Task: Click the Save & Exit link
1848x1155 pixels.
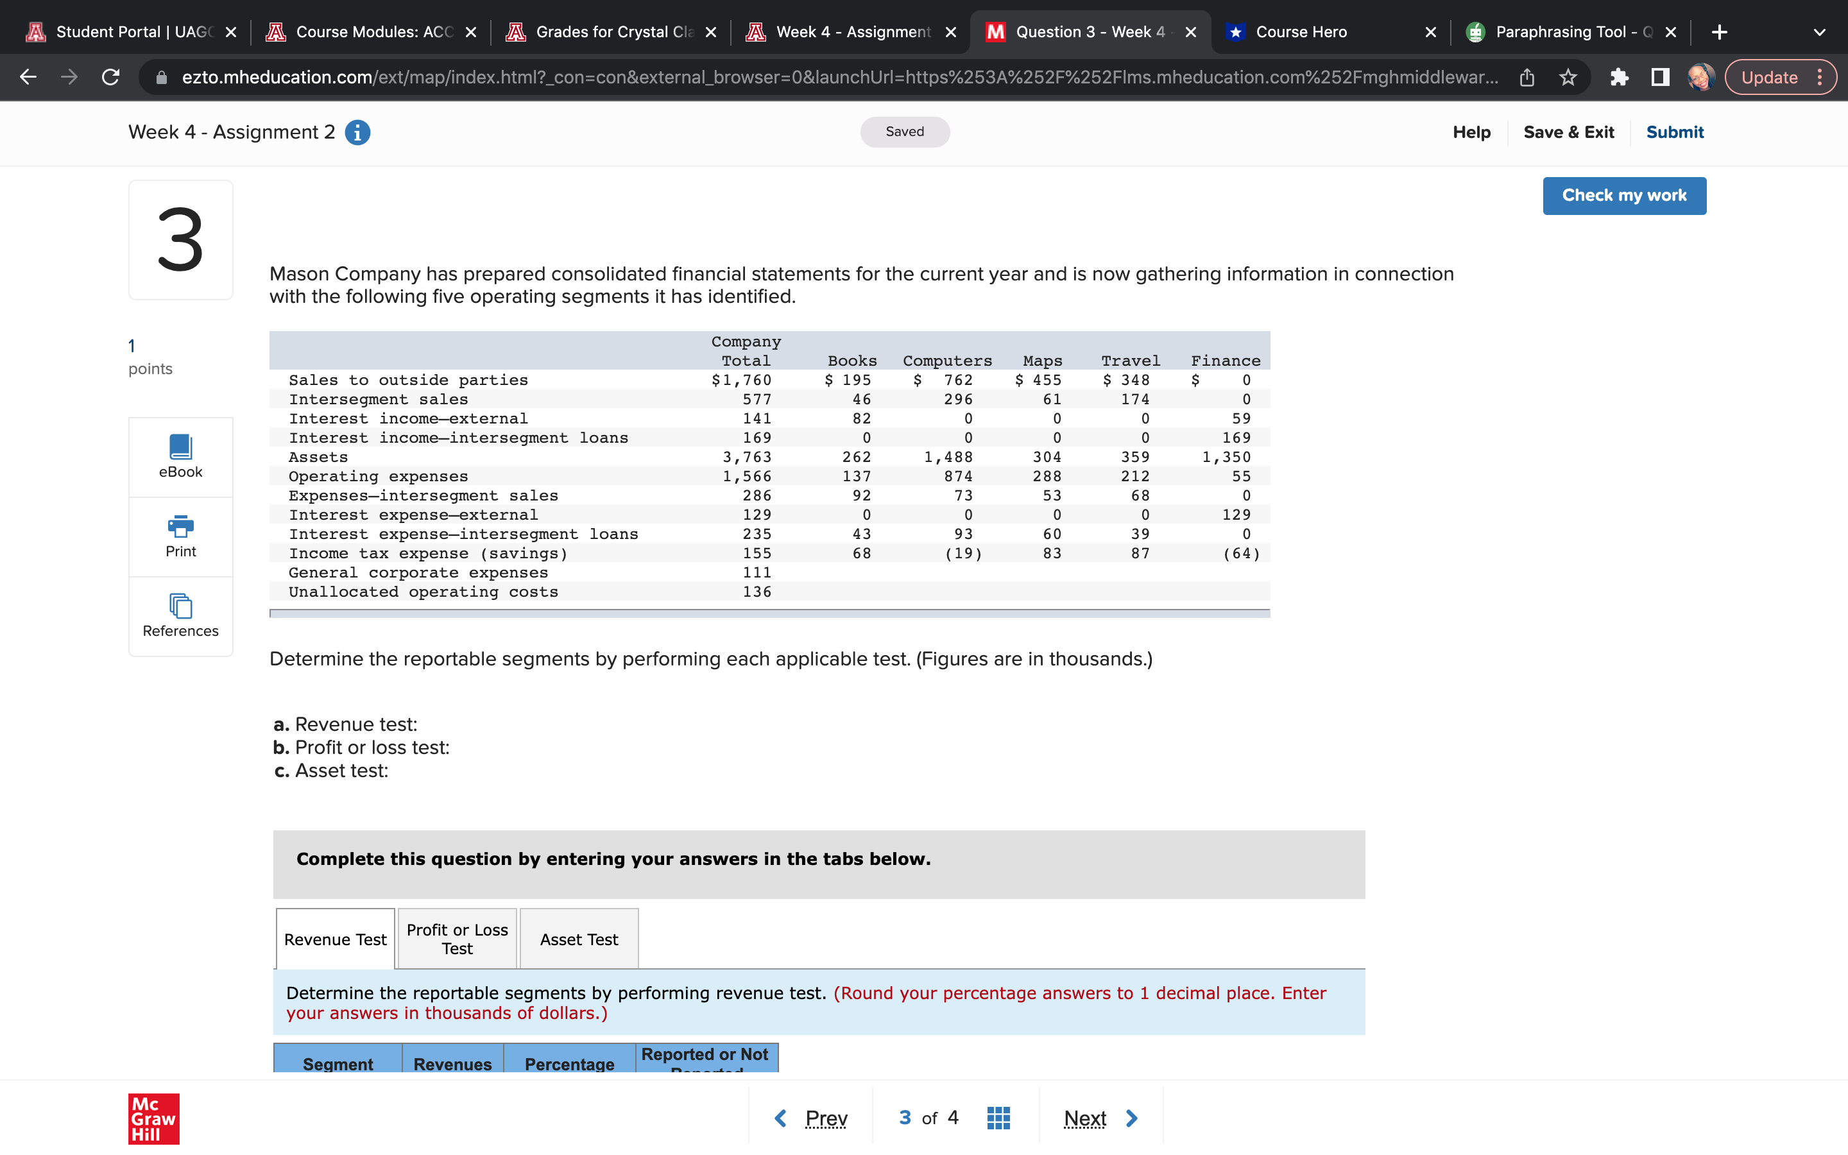Action: [x=1568, y=132]
